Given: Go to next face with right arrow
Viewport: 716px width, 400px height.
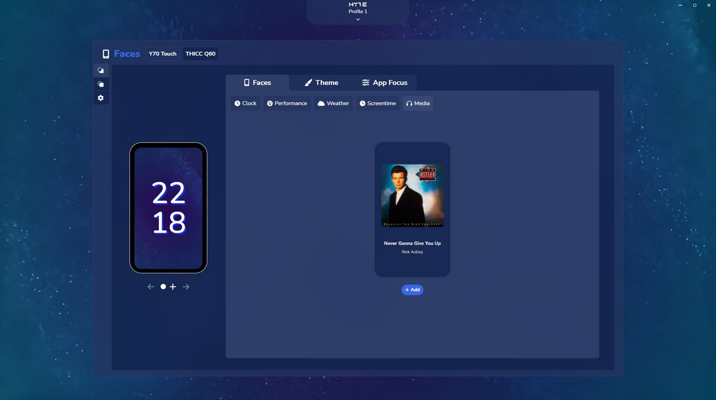Looking at the screenshot, I should tap(186, 287).
